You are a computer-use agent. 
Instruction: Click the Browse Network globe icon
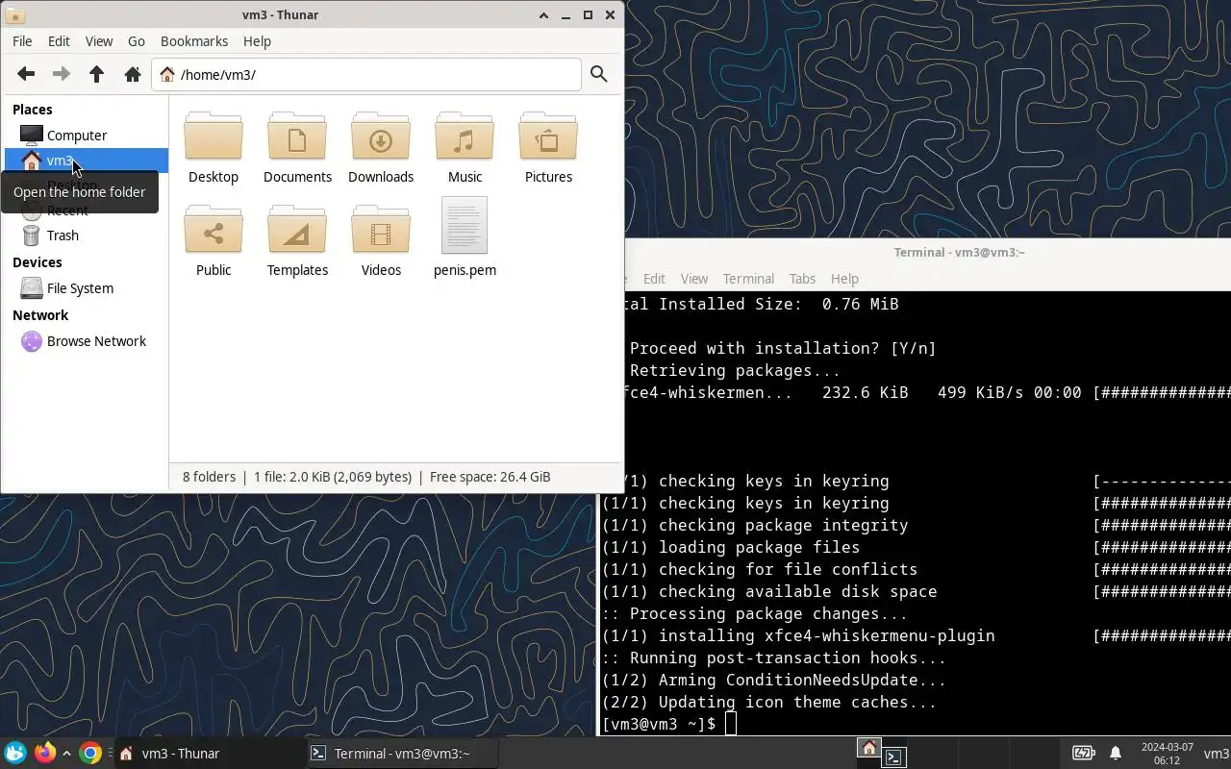tap(32, 341)
